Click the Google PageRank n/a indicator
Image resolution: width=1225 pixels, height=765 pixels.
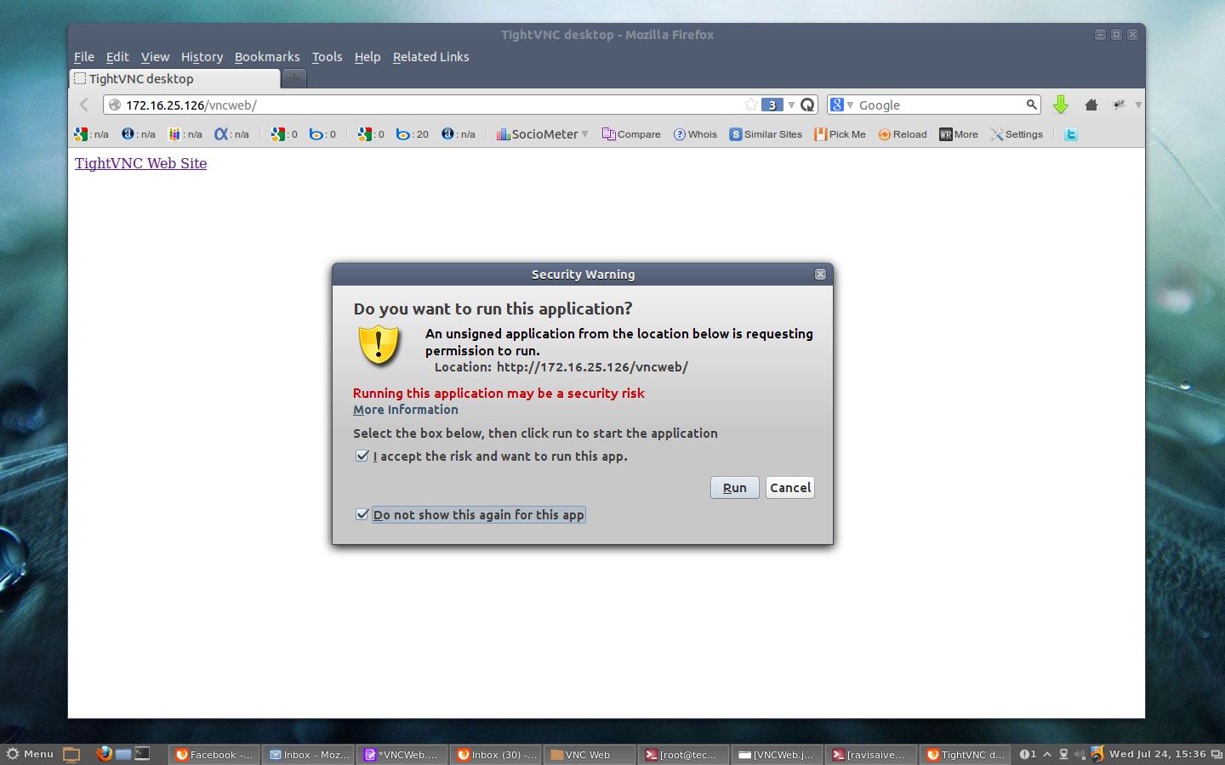point(92,134)
